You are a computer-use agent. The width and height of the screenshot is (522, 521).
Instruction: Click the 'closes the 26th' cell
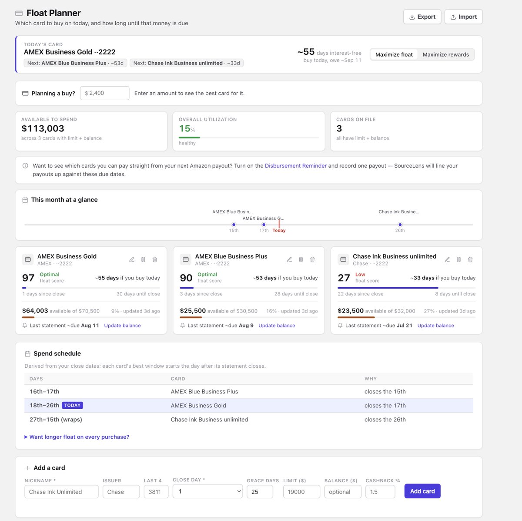(x=385, y=420)
